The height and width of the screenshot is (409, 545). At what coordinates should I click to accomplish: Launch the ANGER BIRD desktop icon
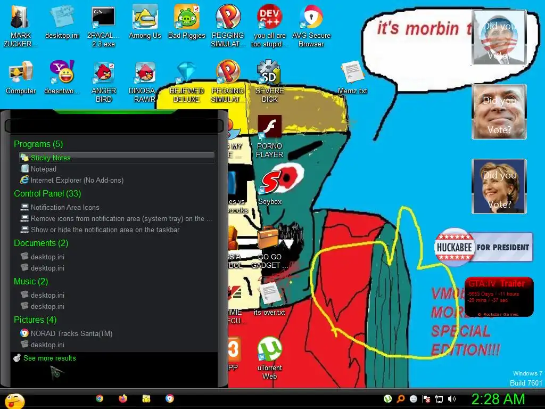coord(103,81)
